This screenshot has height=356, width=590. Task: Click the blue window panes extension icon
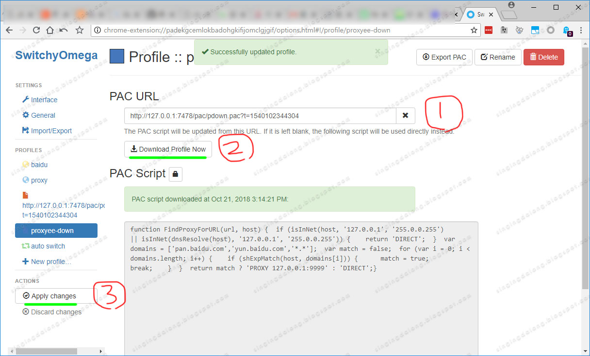click(x=535, y=30)
